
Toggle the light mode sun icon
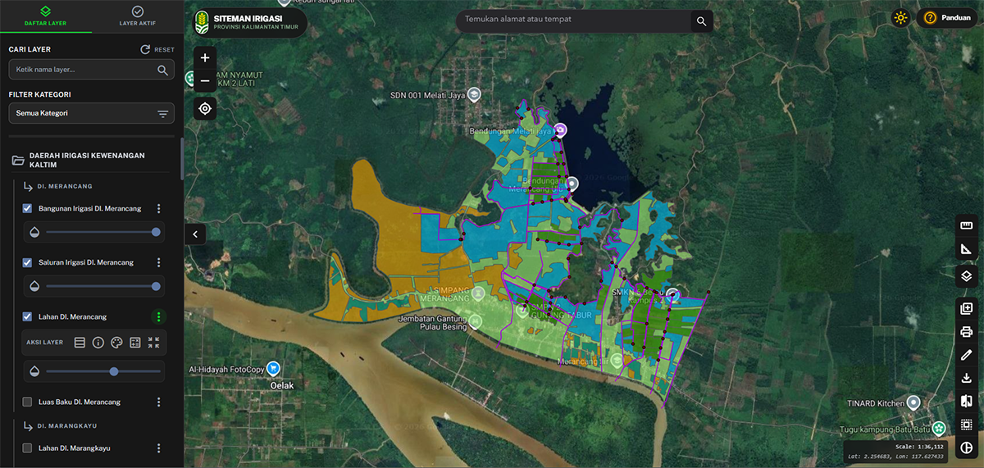point(901,18)
